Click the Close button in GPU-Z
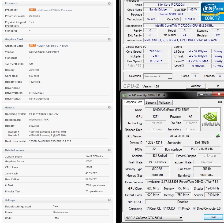Image resolution: width=224 pixels, height=223 pixels. (213, 217)
